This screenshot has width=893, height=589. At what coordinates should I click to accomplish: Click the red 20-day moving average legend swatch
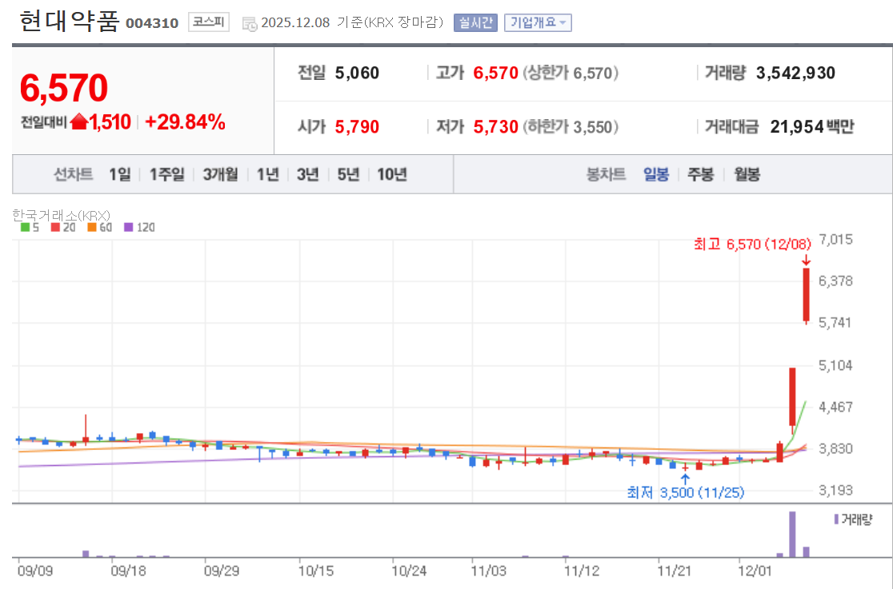(55, 227)
